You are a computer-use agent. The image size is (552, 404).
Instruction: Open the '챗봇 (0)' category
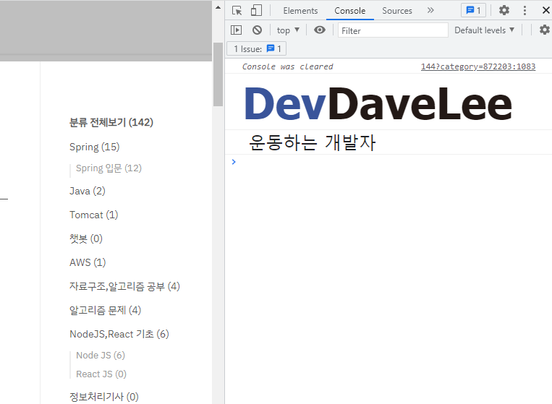tap(86, 238)
